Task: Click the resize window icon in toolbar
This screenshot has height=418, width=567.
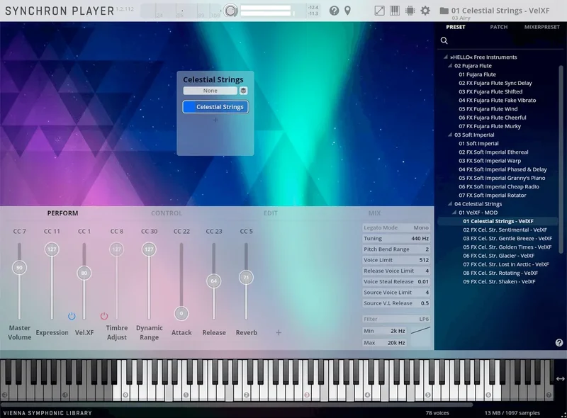Action: [379, 11]
